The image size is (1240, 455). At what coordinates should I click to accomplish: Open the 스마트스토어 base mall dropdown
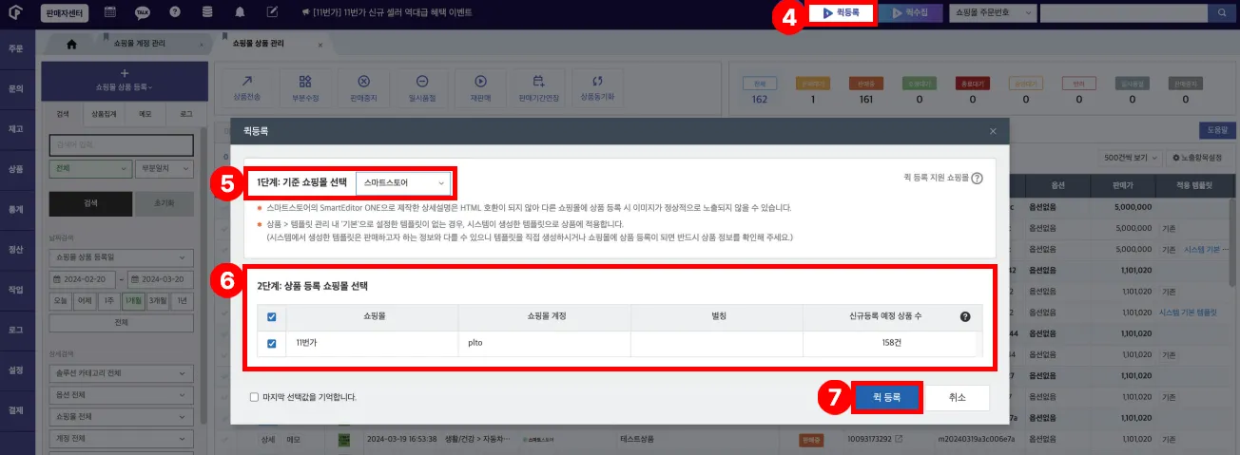click(403, 182)
